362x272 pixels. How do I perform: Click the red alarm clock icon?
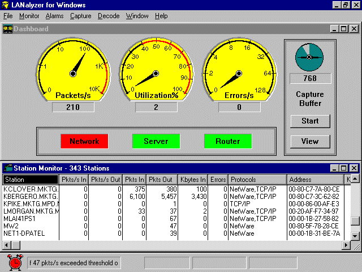click(x=15, y=262)
